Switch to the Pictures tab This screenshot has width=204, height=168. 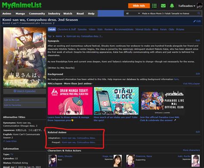coord(180,29)
